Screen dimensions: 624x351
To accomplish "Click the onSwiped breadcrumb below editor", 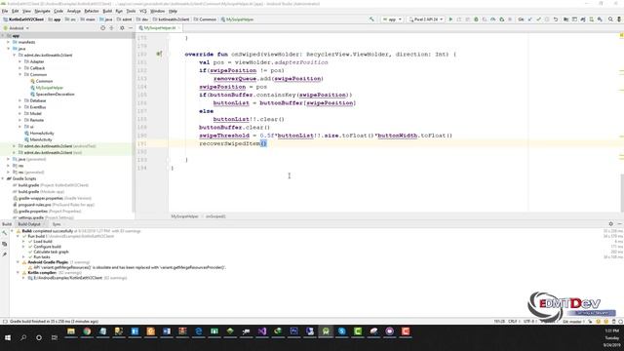I will click(x=215, y=216).
